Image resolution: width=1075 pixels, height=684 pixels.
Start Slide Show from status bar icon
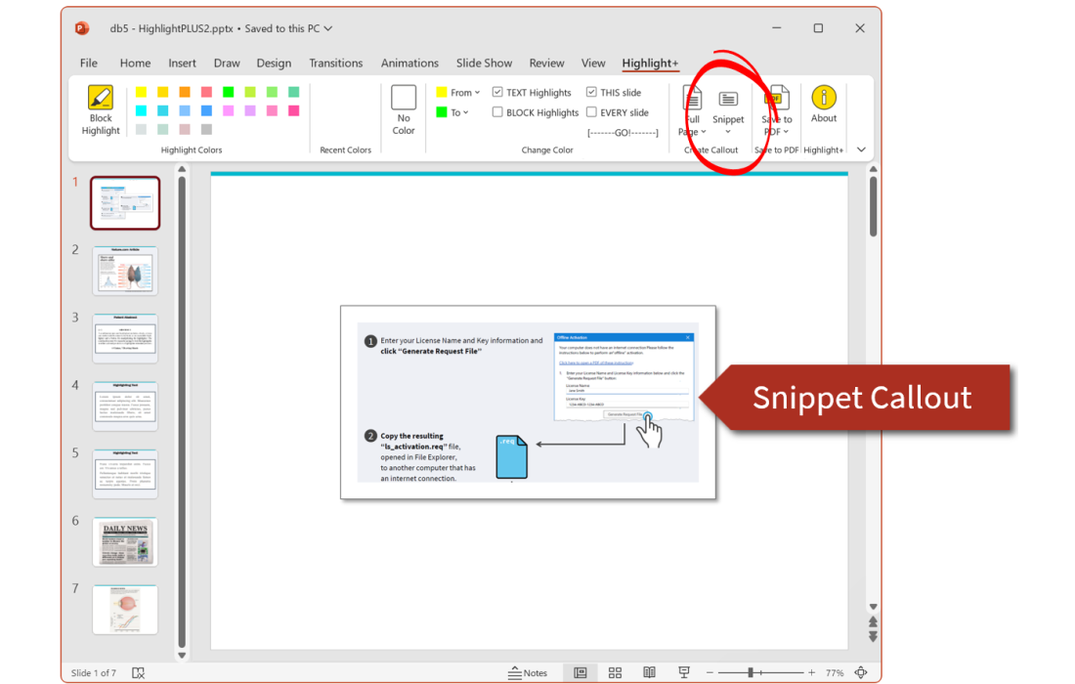(684, 672)
